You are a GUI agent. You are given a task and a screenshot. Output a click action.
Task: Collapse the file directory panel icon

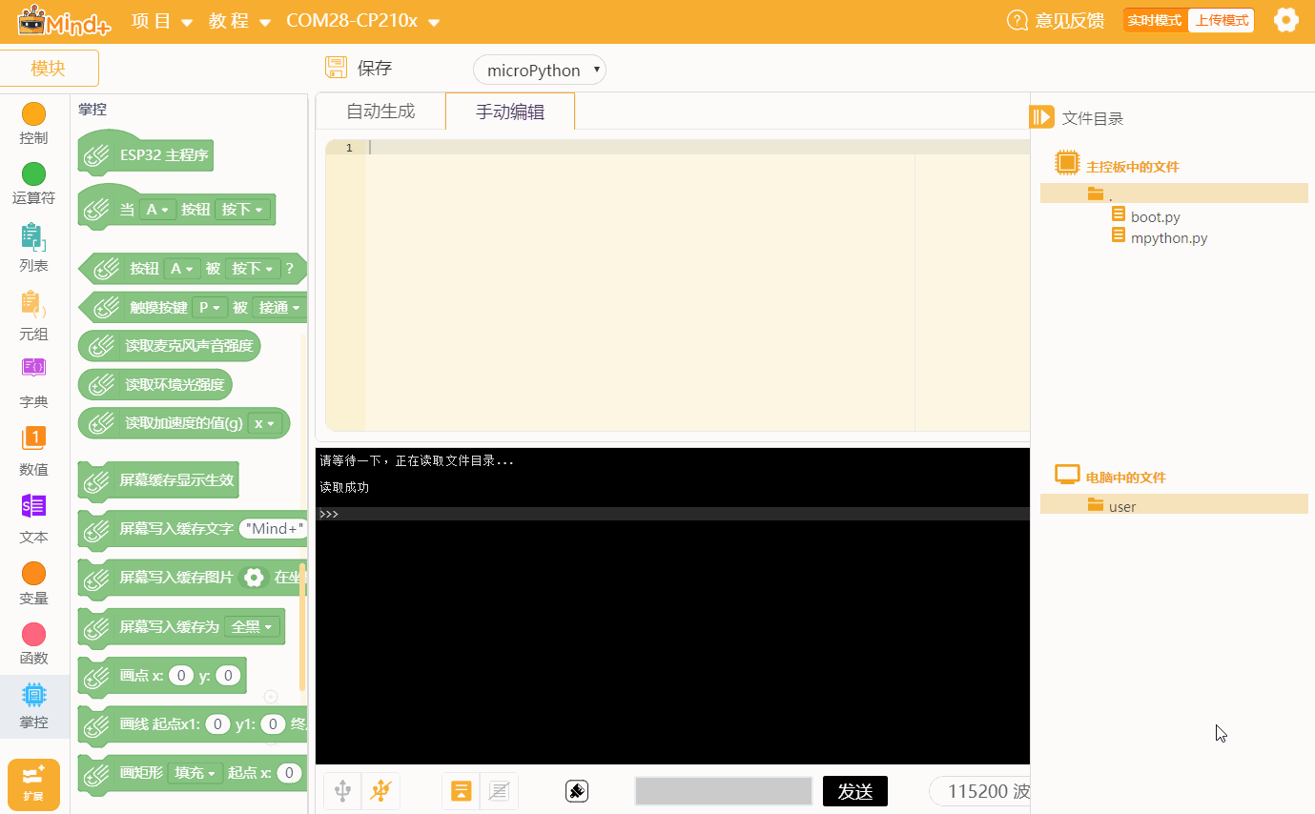[x=1041, y=117]
